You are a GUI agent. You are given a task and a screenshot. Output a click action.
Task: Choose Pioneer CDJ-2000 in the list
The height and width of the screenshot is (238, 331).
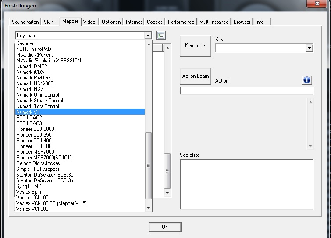coord(80,129)
